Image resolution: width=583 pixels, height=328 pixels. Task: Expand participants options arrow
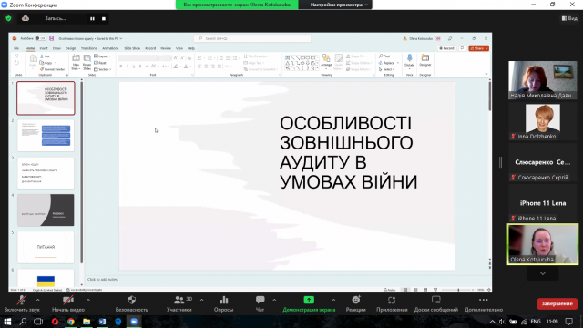[x=201, y=300]
